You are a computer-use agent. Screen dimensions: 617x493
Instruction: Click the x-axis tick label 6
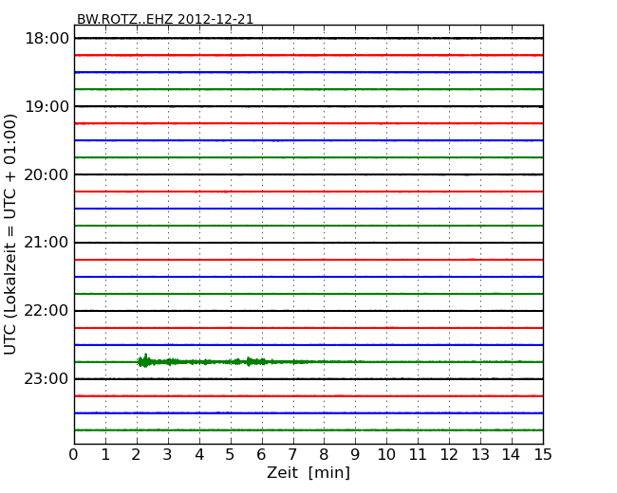click(x=262, y=454)
